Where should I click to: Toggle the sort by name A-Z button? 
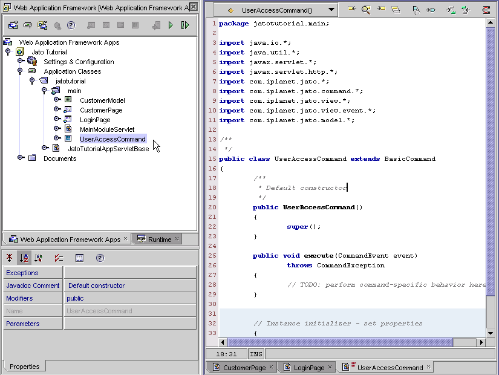24,258
